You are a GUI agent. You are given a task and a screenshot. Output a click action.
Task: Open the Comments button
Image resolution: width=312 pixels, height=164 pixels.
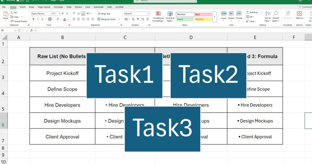coord(305,7)
